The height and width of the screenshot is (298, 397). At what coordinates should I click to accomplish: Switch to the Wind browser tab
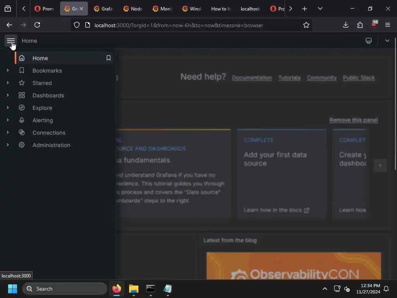pyautogui.click(x=192, y=9)
